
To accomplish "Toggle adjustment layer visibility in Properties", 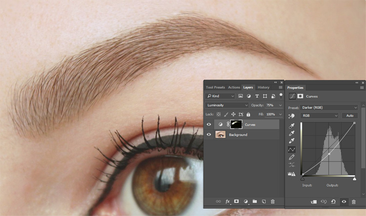I will tap(344, 201).
